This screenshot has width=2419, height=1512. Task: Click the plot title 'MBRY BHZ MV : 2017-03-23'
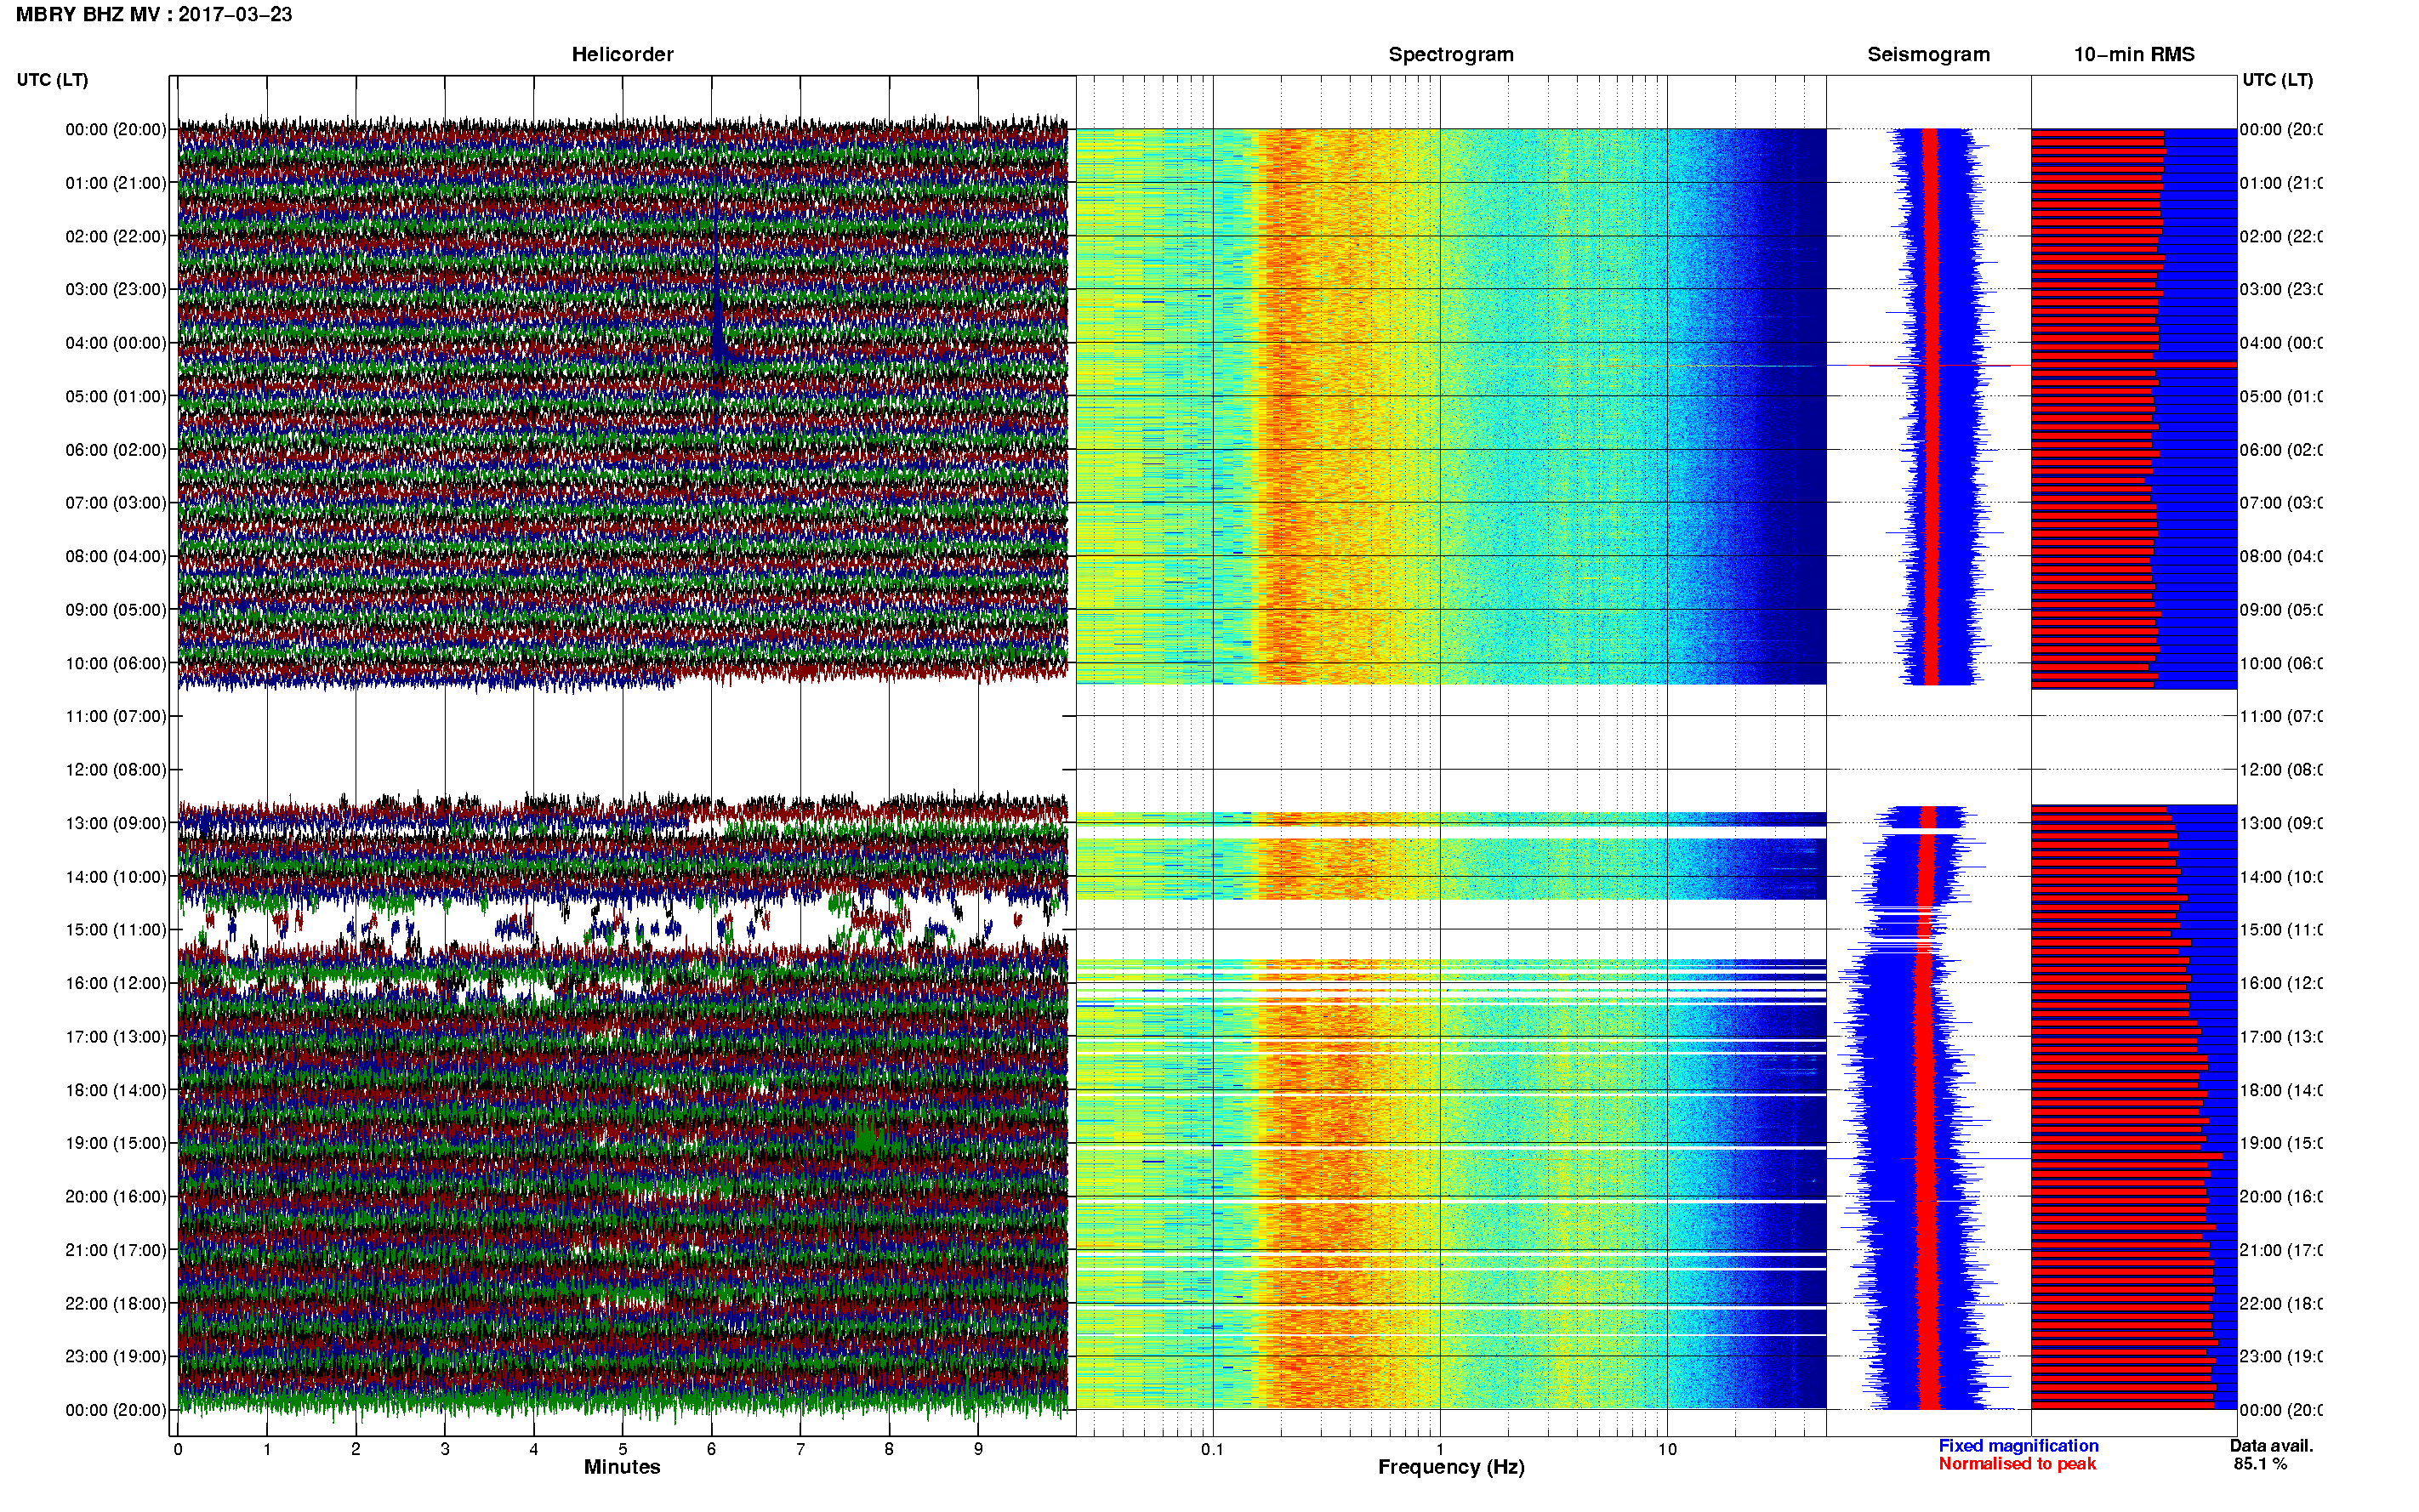tap(154, 15)
